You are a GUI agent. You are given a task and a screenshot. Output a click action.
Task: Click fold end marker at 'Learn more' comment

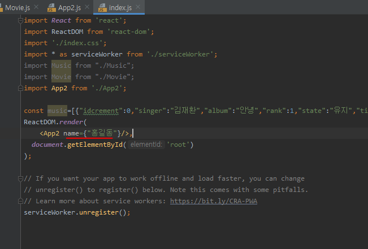[x=20, y=201]
